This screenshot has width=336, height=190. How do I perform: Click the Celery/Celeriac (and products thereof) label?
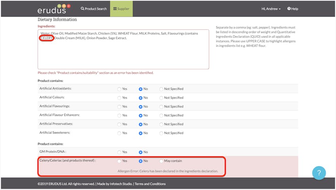[68, 160]
